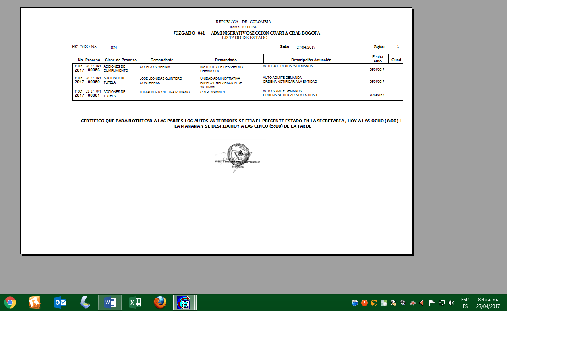Open the Action Center flag icon
The image size is (580, 362).
[x=432, y=303]
